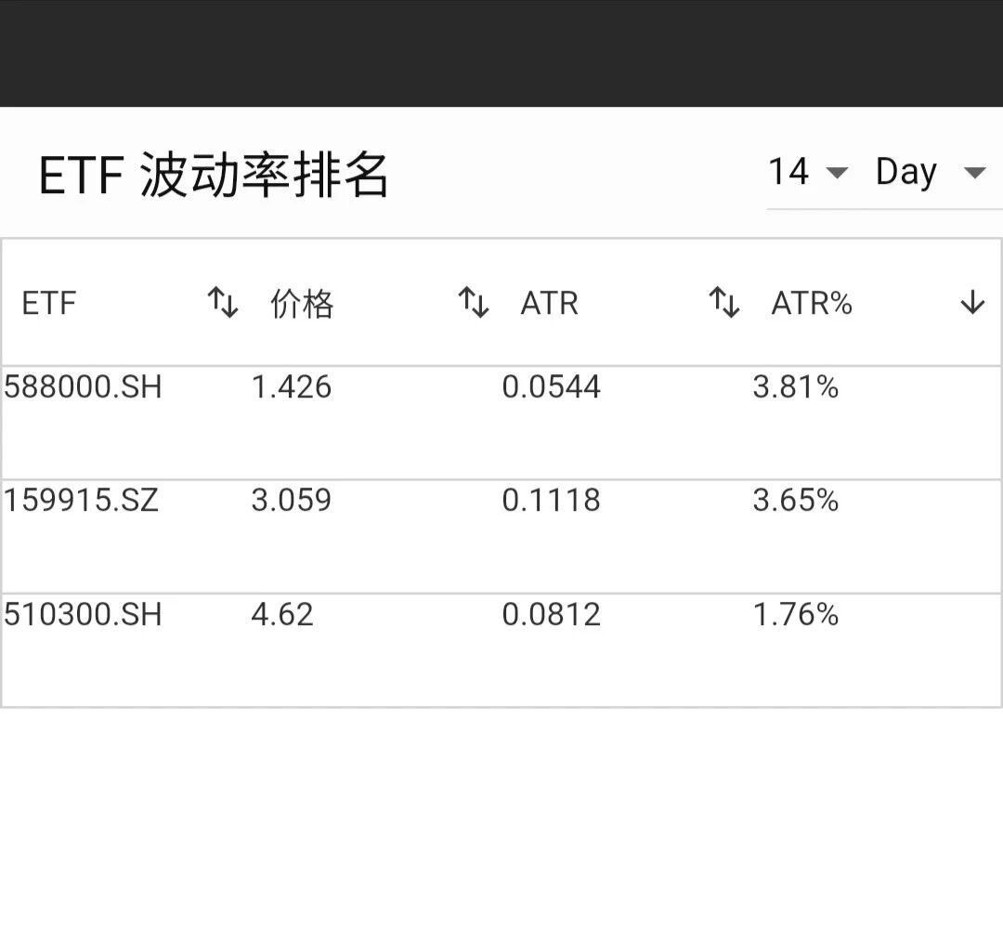
Task: Click the dropdown arrow next to Day
Action: [974, 173]
